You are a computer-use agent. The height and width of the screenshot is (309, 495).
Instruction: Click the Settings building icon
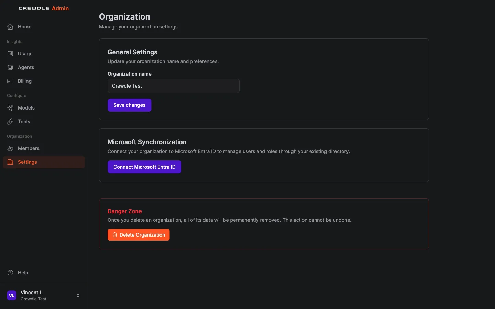(10, 162)
